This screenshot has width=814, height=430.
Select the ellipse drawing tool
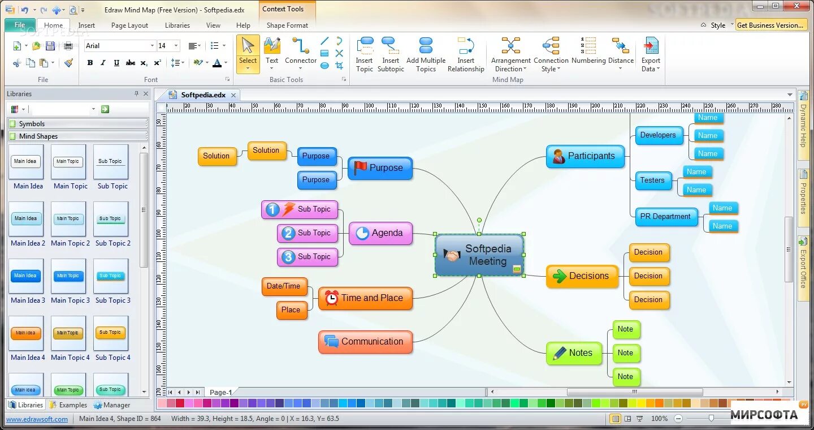(324, 66)
